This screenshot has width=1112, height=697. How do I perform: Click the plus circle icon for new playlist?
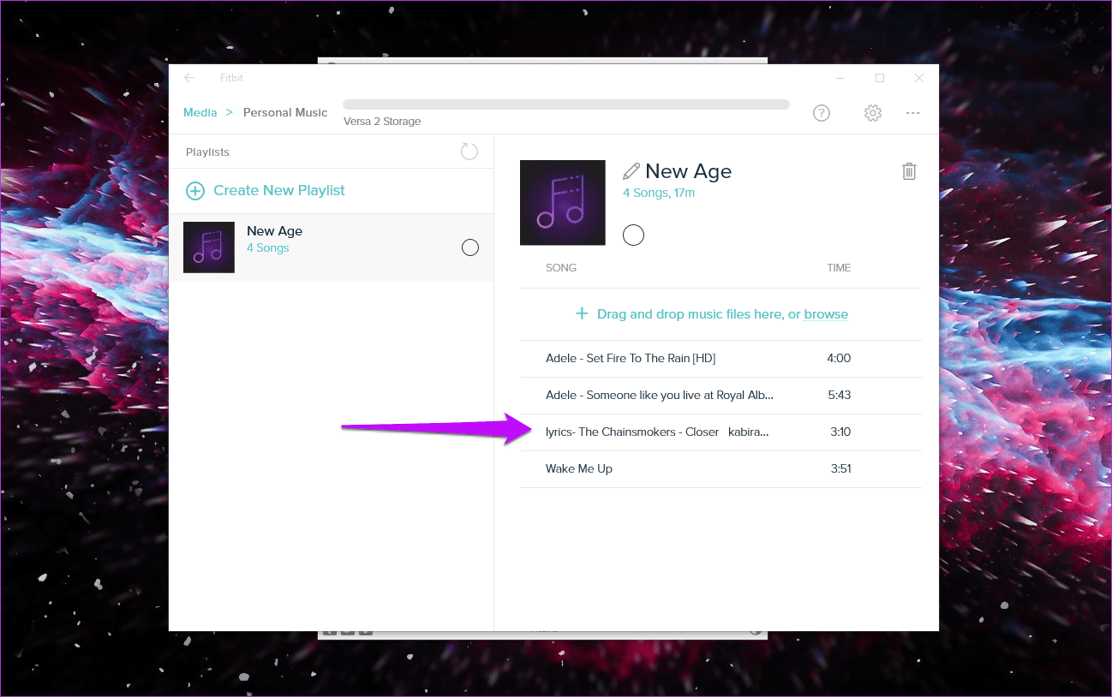tap(195, 191)
